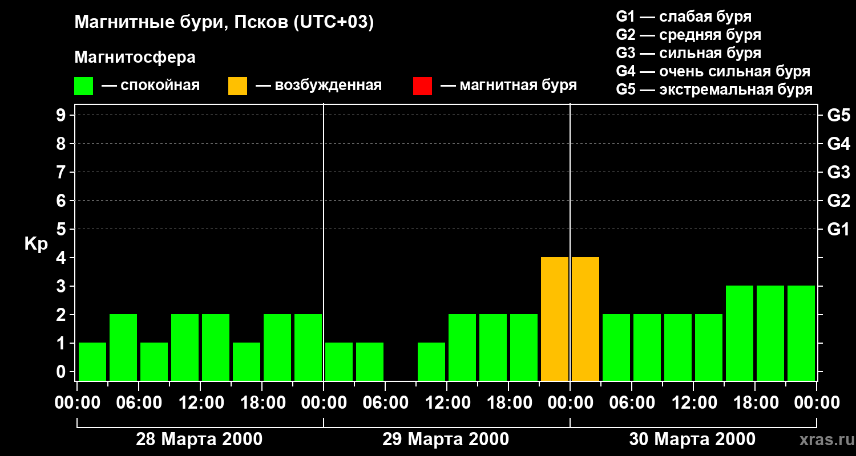Select the orange Kp 4 bar on 29 March
This screenshot has width=856, height=456.
(x=555, y=319)
